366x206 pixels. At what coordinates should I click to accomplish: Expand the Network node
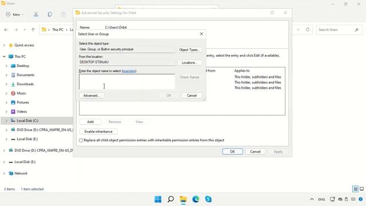click(4, 173)
